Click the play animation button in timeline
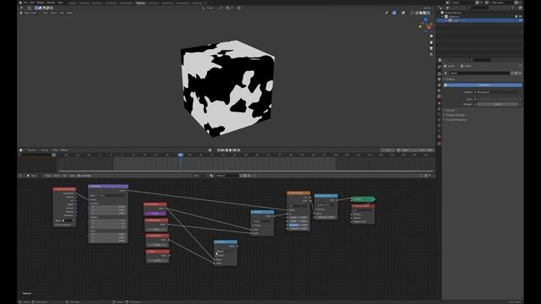The width and height of the screenshot is (541, 304). click(231, 150)
